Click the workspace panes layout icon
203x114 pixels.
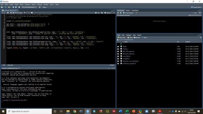(x=40, y=7)
